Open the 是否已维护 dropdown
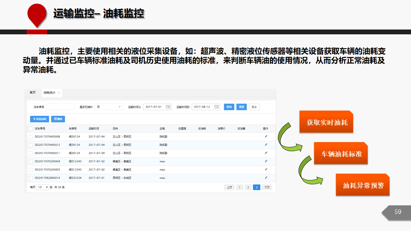411x231 pixels. (109, 107)
